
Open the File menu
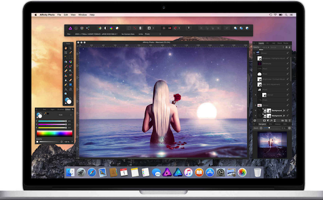point(59,15)
